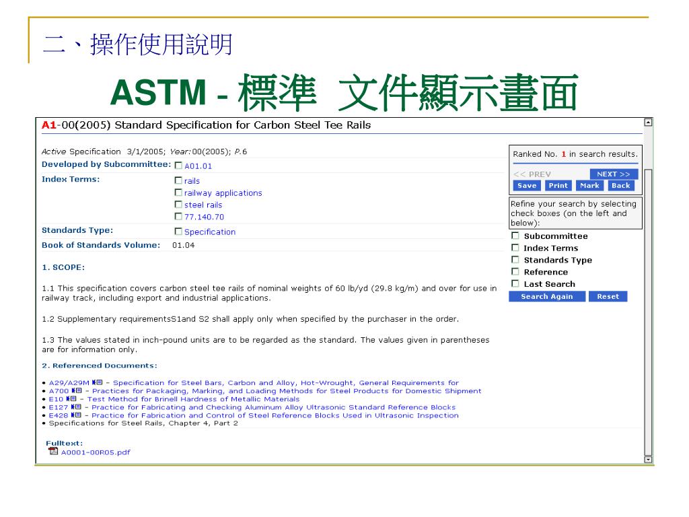Viewport: 689px width, 517px height.
Task: Open the E10 referenced document link
Action: (57, 399)
